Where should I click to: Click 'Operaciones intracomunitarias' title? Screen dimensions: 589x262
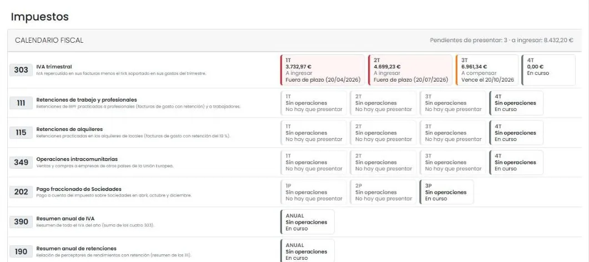[77, 159]
